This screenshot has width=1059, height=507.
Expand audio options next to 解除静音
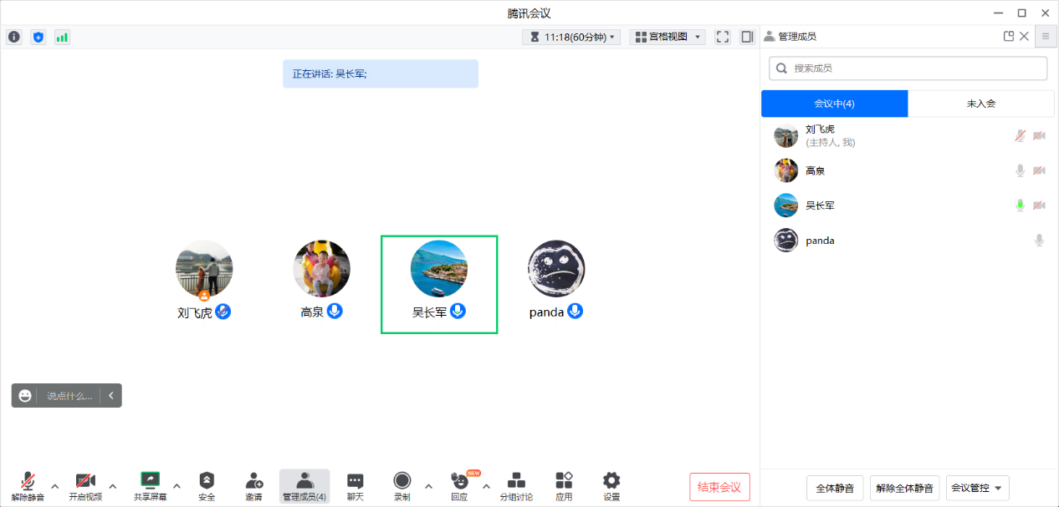[55, 485]
